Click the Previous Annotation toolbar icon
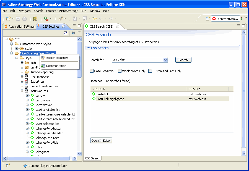 point(85,19)
